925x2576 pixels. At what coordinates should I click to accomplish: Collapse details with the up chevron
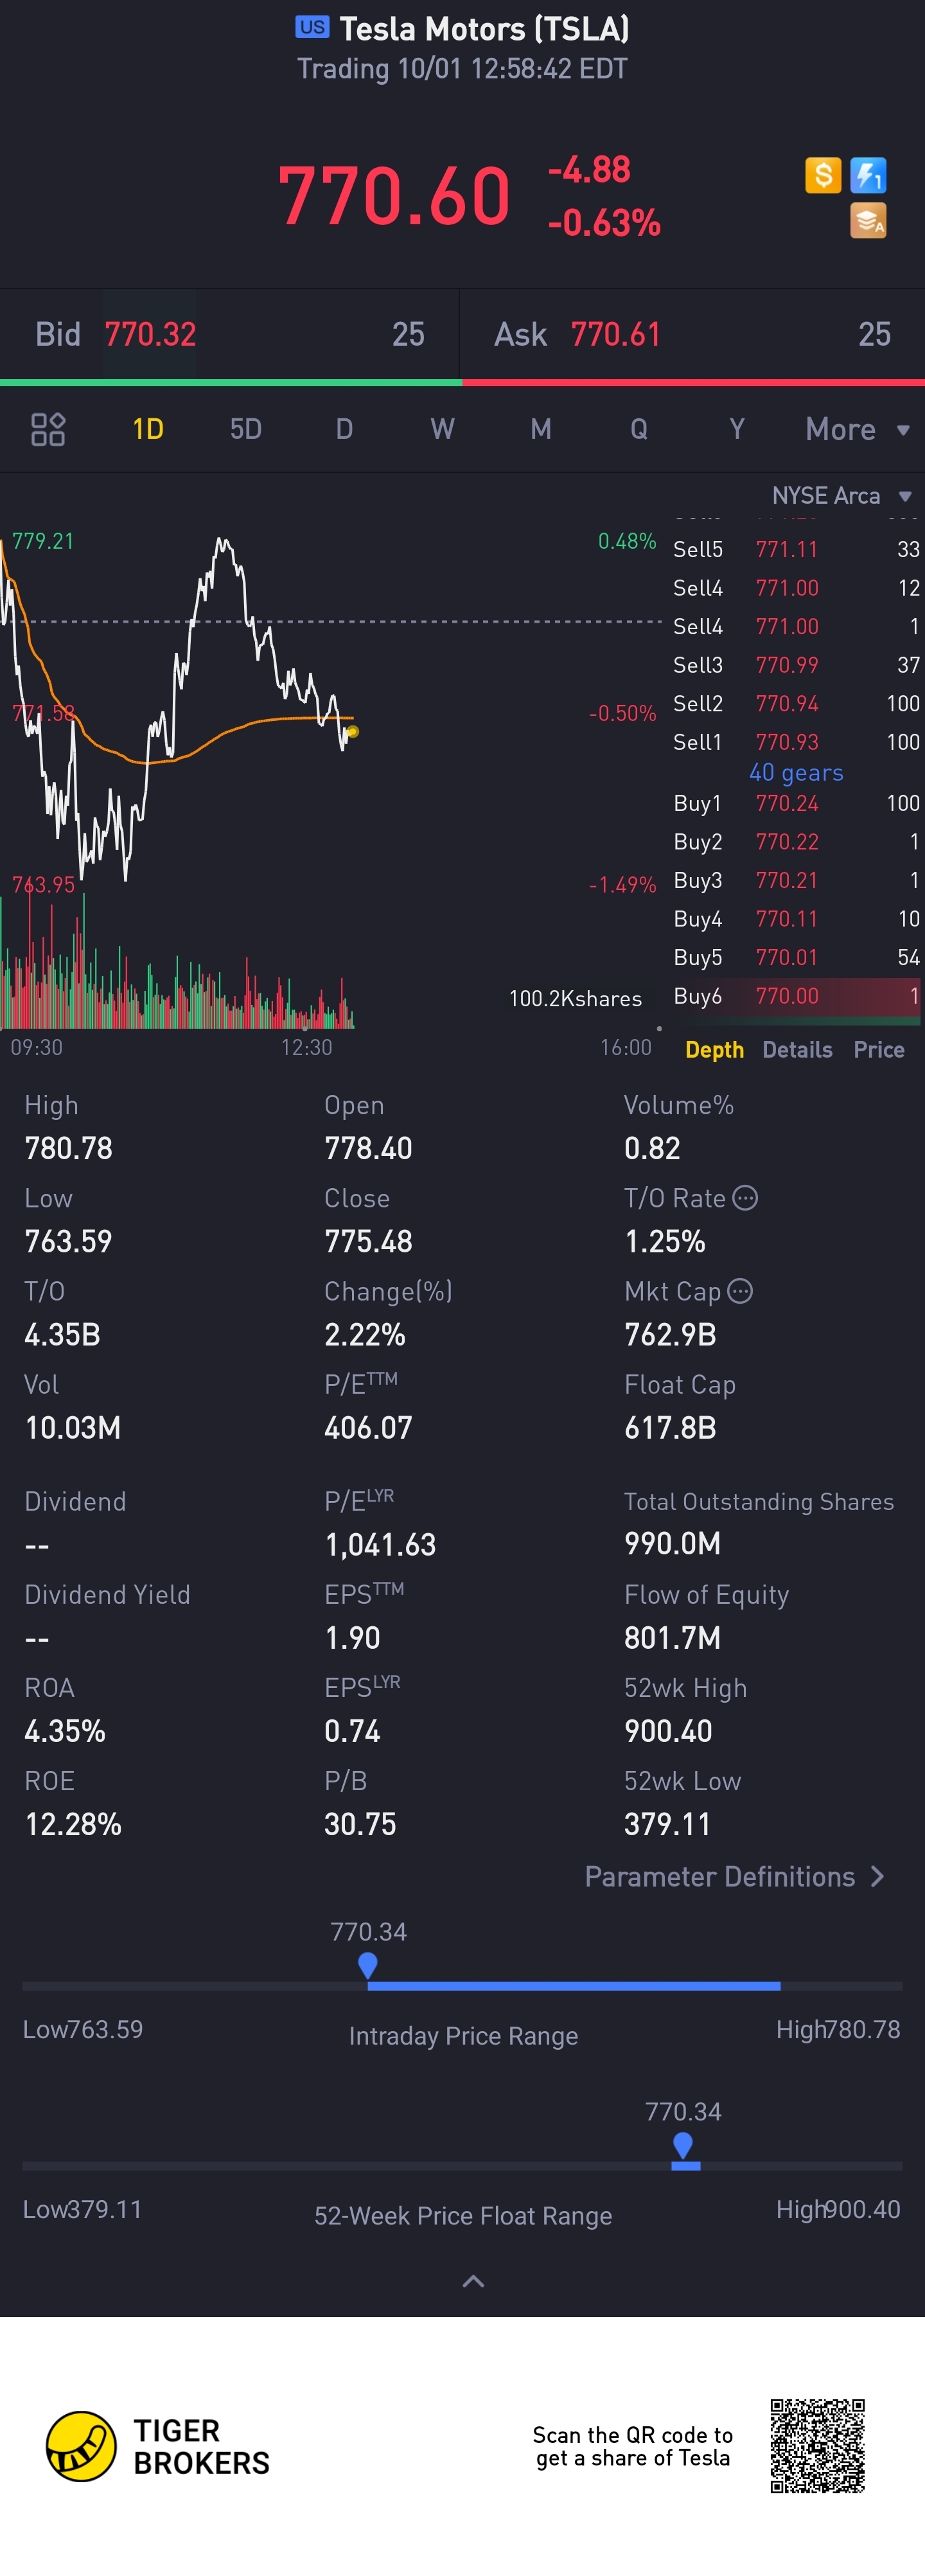click(473, 2280)
